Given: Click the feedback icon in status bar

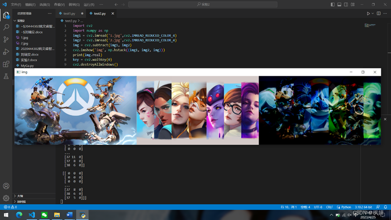Looking at the screenshot, I should click(x=378, y=207).
